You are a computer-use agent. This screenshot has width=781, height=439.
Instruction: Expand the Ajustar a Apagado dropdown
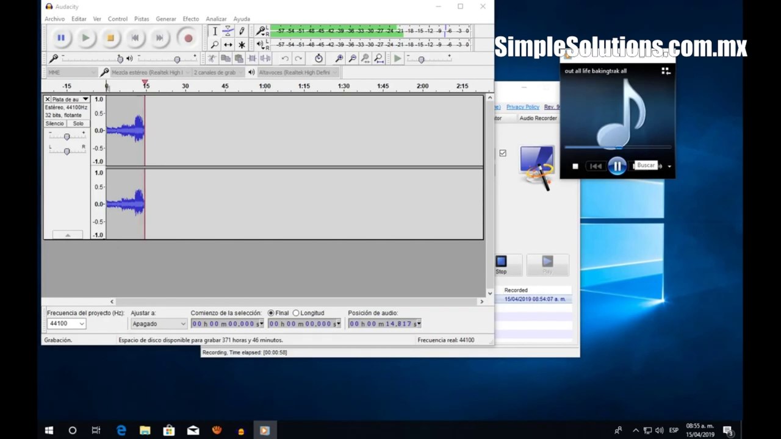159,324
